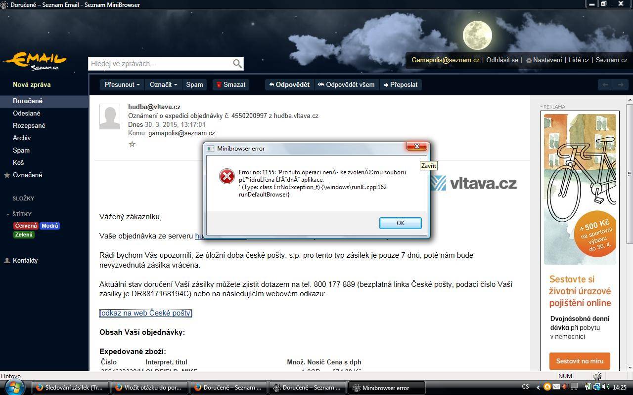Click the sender avatar picture
This screenshot has height=395, width=633.
(110, 117)
